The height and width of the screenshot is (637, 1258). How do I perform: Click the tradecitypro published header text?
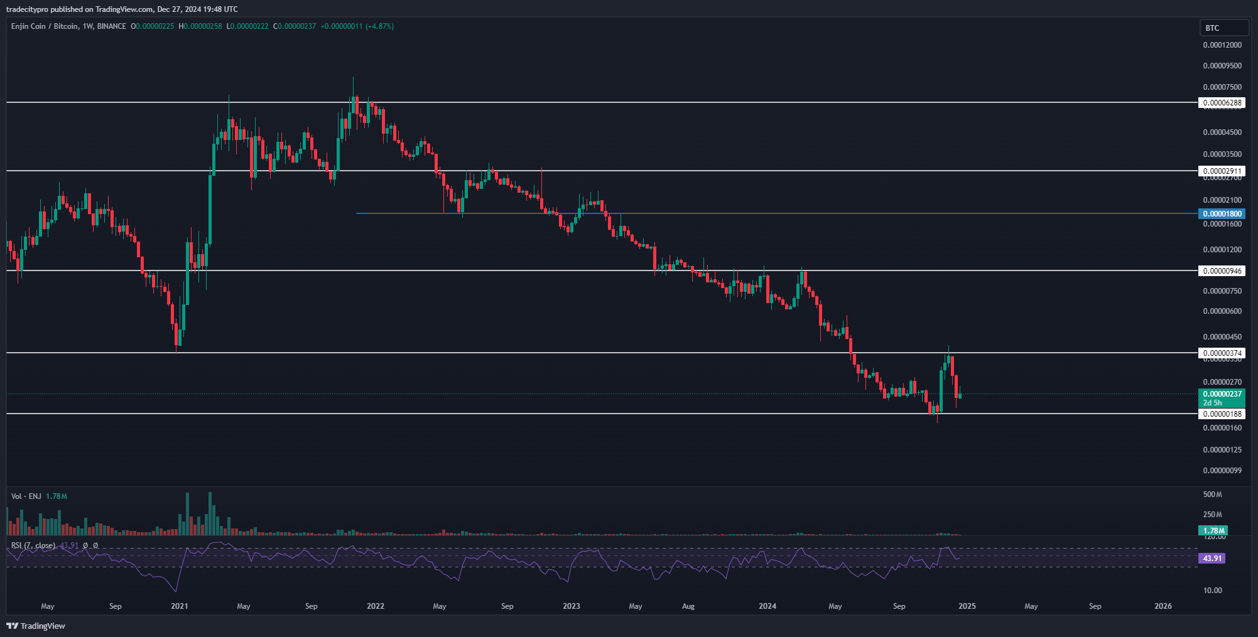click(122, 9)
